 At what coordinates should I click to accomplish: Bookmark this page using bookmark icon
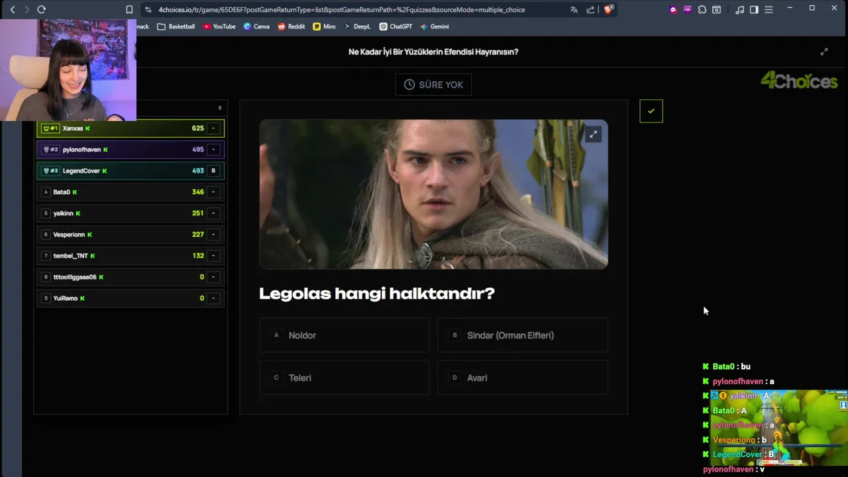click(129, 9)
